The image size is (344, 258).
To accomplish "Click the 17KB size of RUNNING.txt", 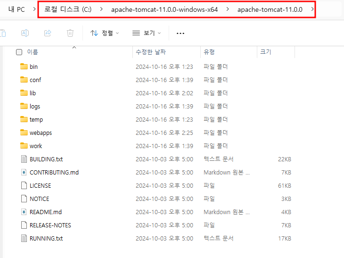I will [285, 239].
